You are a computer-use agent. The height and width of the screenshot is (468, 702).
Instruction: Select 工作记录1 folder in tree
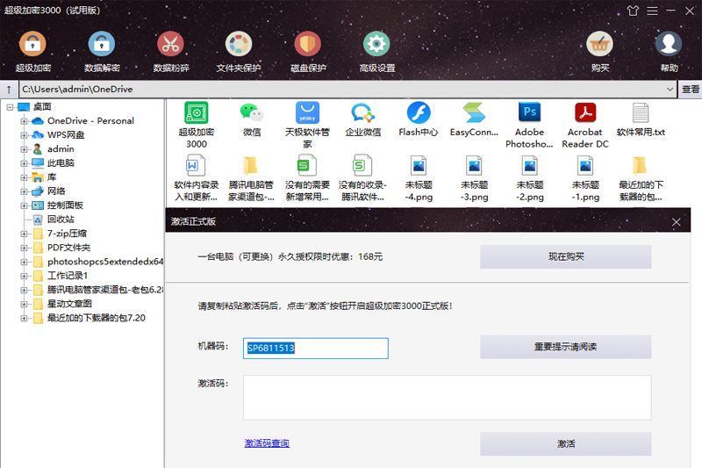(68, 276)
